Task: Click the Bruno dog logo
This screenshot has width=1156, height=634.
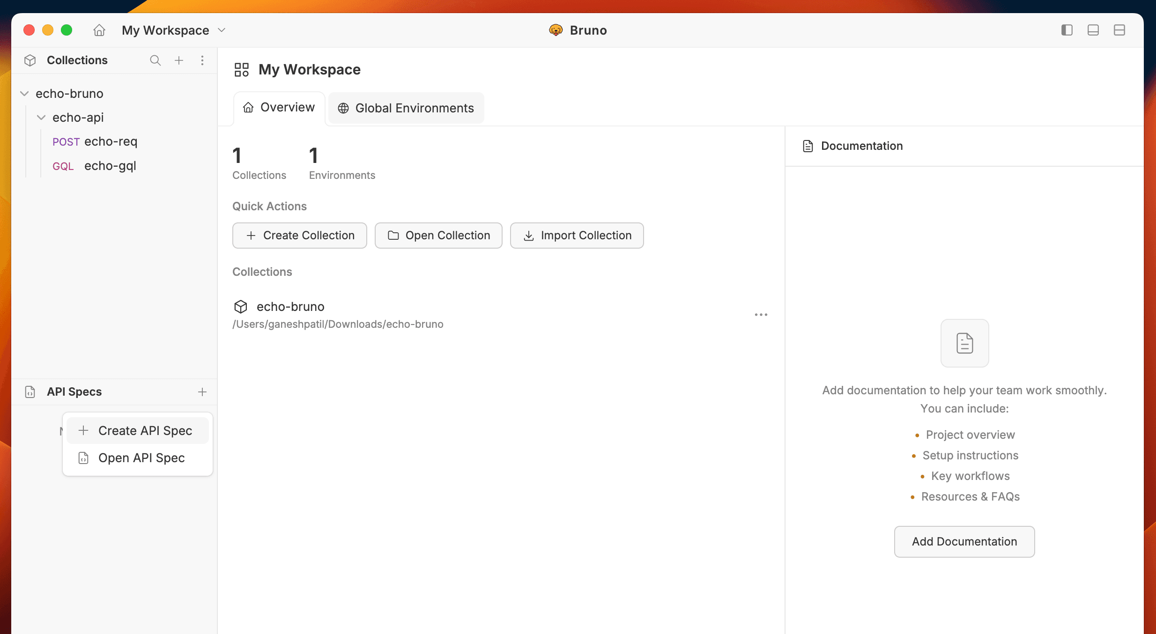Action: [x=556, y=30]
